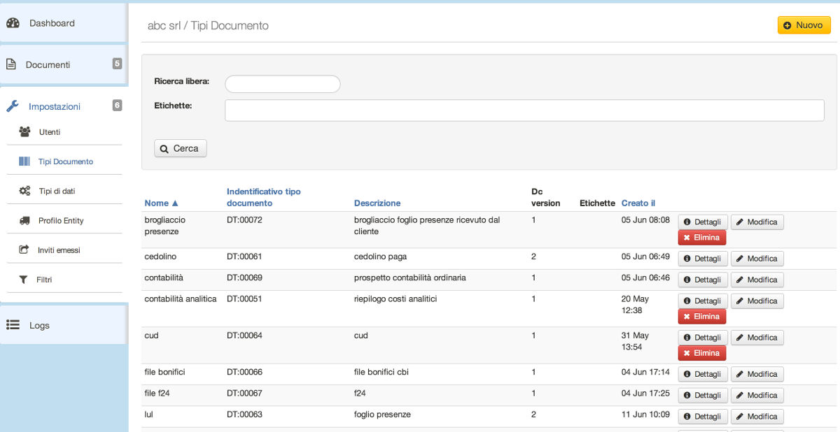Screen dimensions: 840x432
Task: Open Dettagli for file bonifici
Action: (703, 374)
